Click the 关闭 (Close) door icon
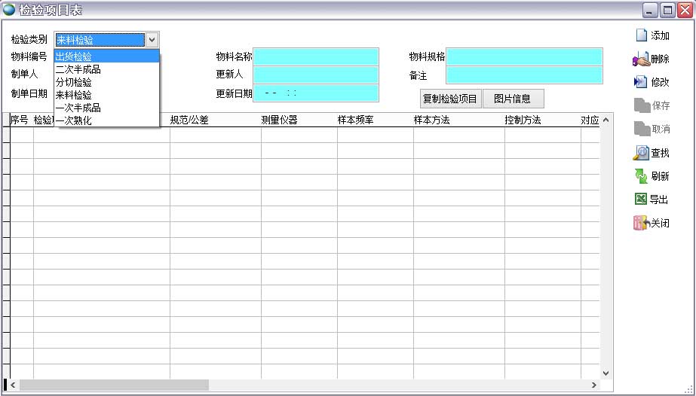Screen dimensions: 696x396 tap(641, 223)
